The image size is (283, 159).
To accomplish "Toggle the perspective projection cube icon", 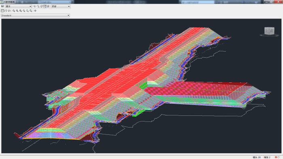I will coord(6,11).
